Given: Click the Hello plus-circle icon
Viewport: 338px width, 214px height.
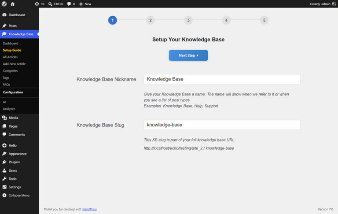Looking at the screenshot, I should (4, 145).
